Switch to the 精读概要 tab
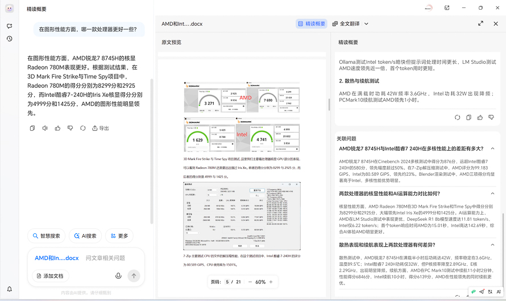Screen dimensions: 506x301 312,23
